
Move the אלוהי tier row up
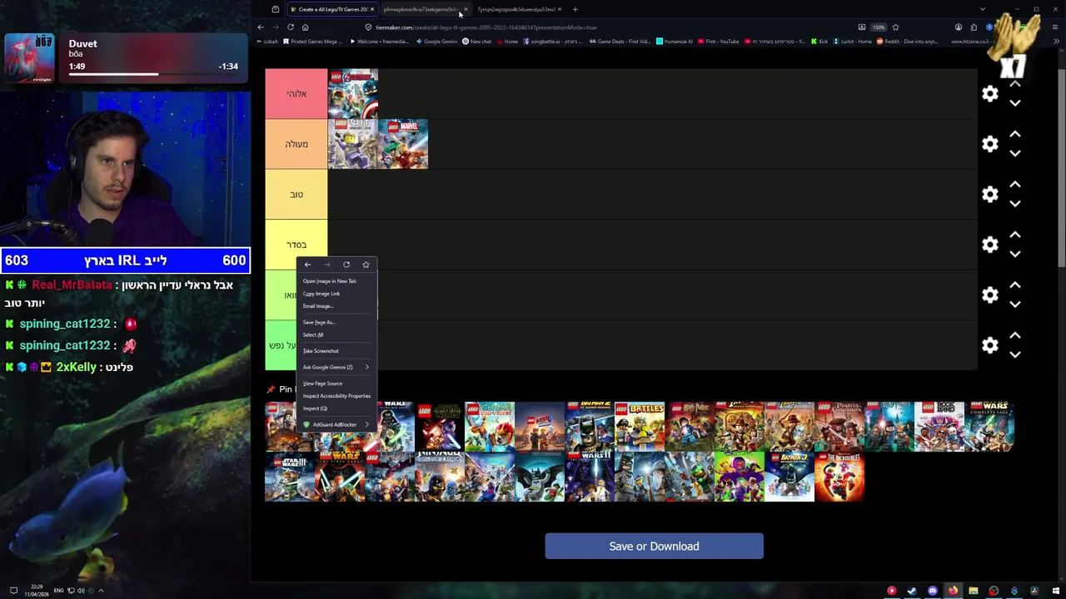pyautogui.click(x=1015, y=84)
